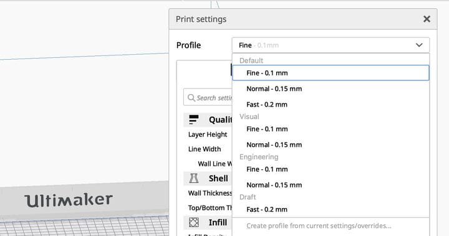Click the Layer Height setting label
The image size is (449, 236).
tap(208, 135)
